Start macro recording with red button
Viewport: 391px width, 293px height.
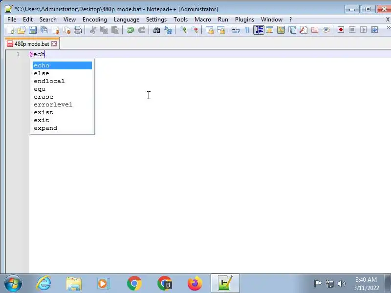coord(341,30)
